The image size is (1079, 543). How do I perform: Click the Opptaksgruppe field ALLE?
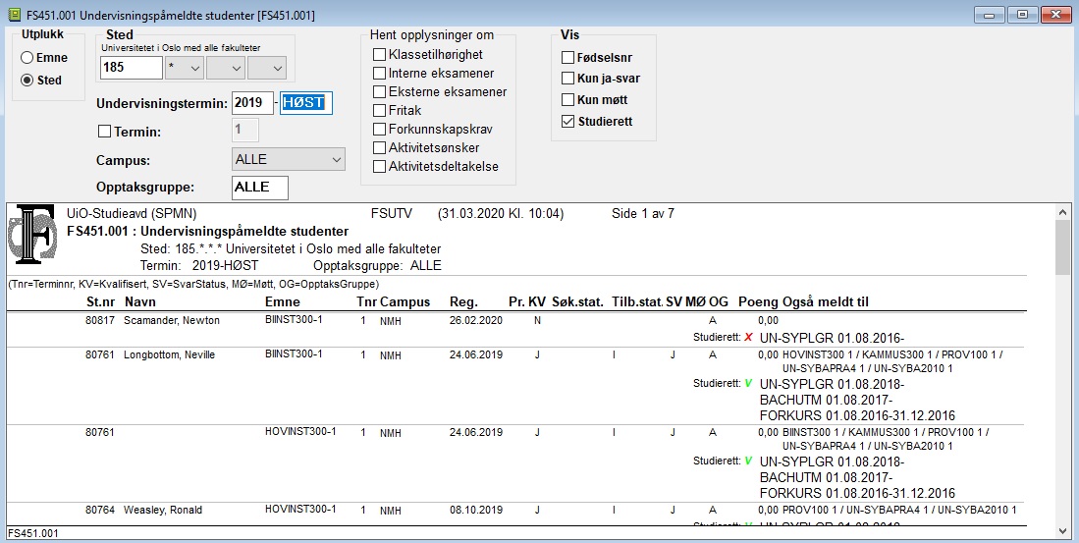260,188
